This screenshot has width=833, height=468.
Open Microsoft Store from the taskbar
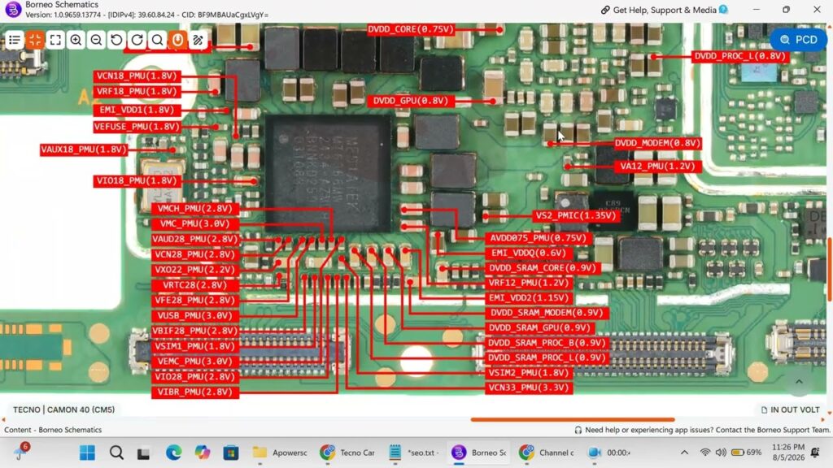pyautogui.click(x=230, y=453)
